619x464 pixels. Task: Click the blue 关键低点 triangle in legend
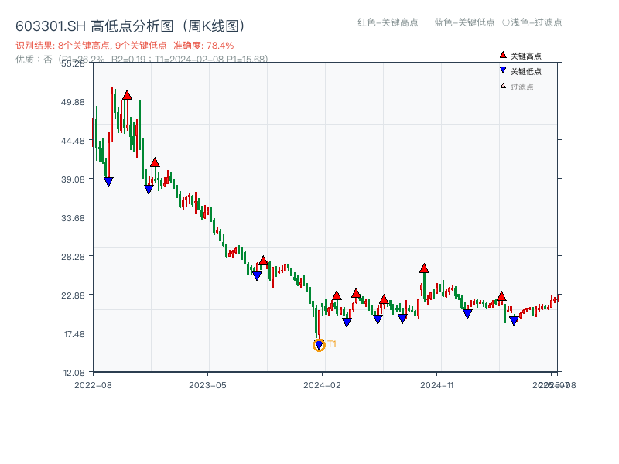pyautogui.click(x=503, y=71)
